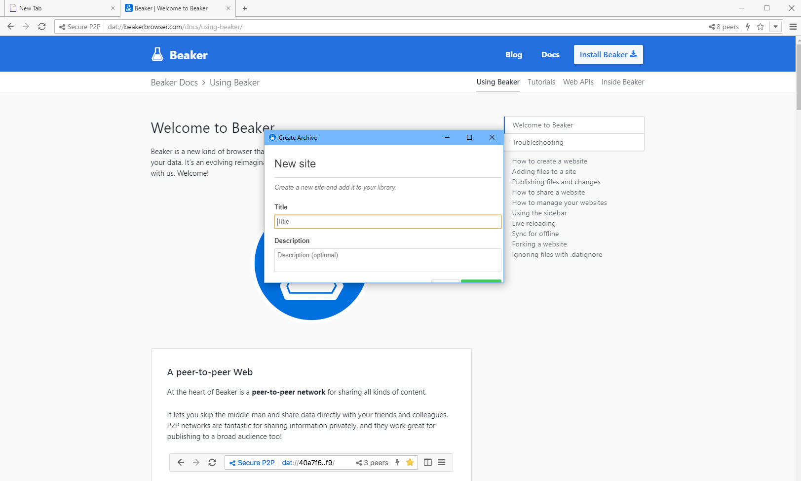Click the address bar URL field

tap(405, 27)
